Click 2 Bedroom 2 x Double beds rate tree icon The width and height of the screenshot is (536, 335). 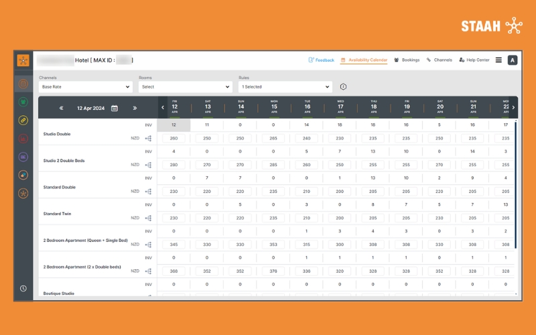(148, 271)
